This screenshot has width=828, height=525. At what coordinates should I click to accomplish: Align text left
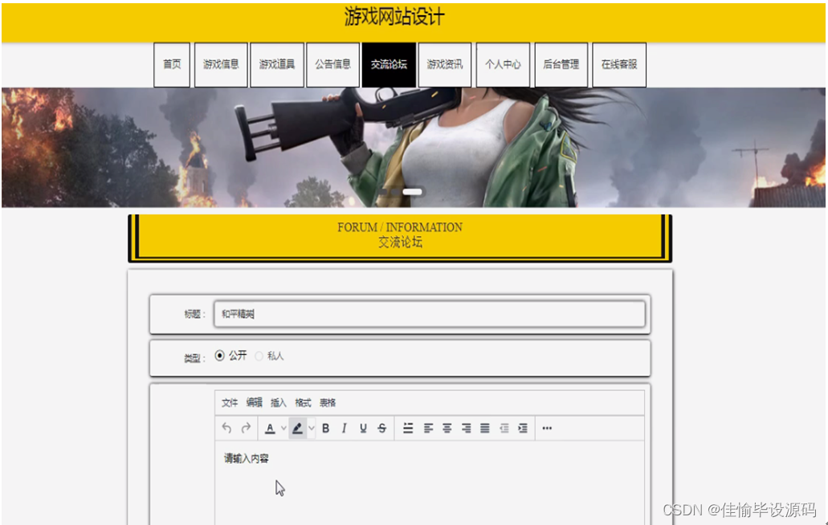click(428, 428)
